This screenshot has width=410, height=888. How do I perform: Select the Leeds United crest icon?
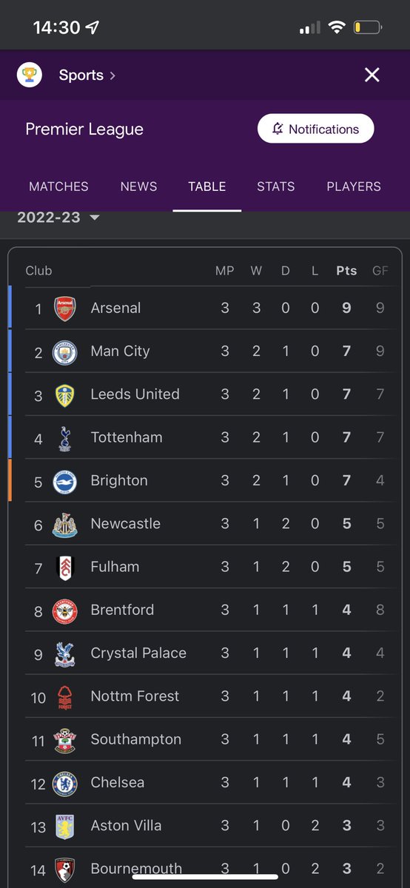65,394
